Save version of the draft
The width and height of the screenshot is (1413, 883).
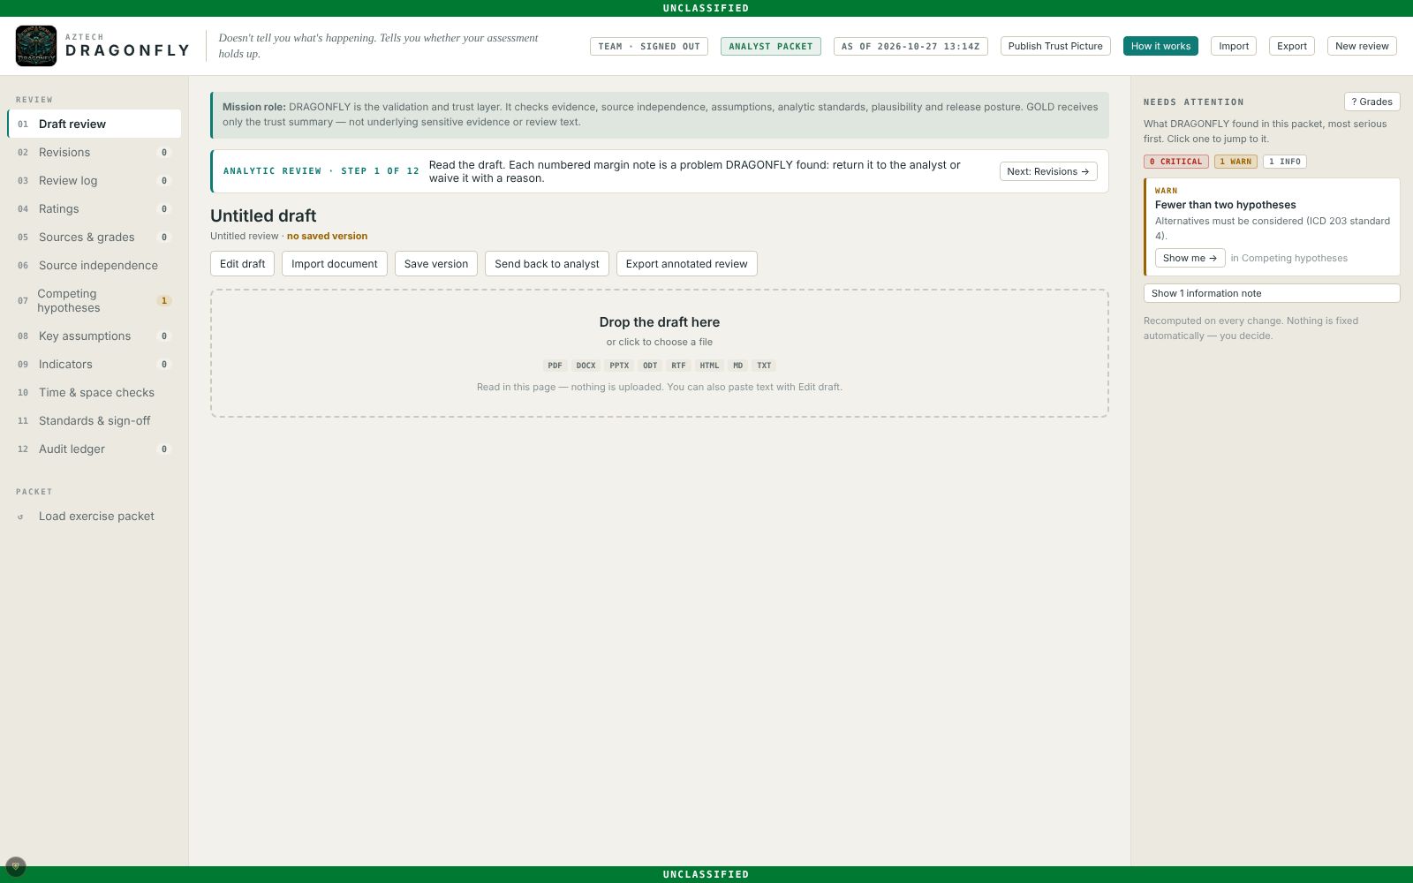click(436, 263)
